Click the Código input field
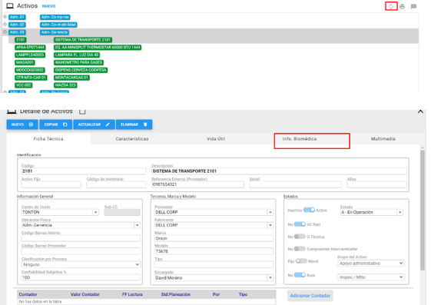 [84, 171]
